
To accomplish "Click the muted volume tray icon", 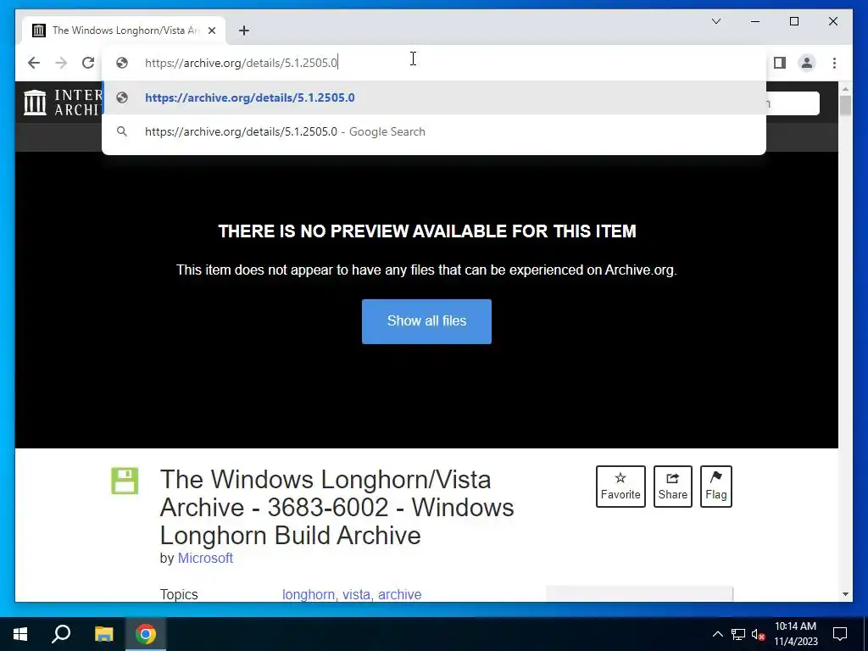I will click(758, 634).
